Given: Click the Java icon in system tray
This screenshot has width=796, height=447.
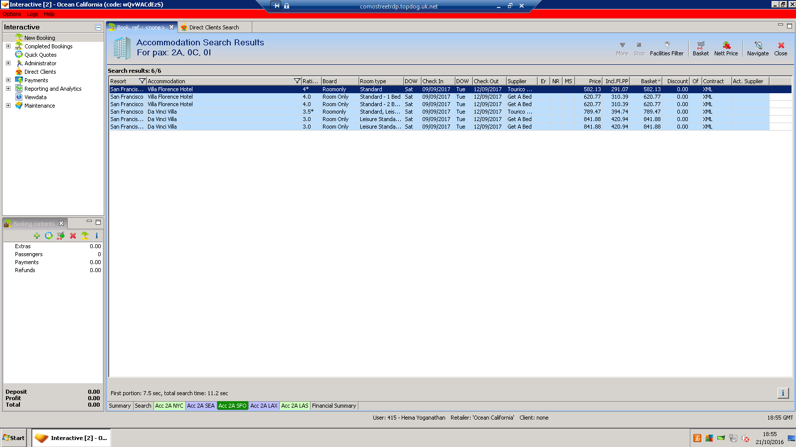Looking at the screenshot, I should click(697, 438).
